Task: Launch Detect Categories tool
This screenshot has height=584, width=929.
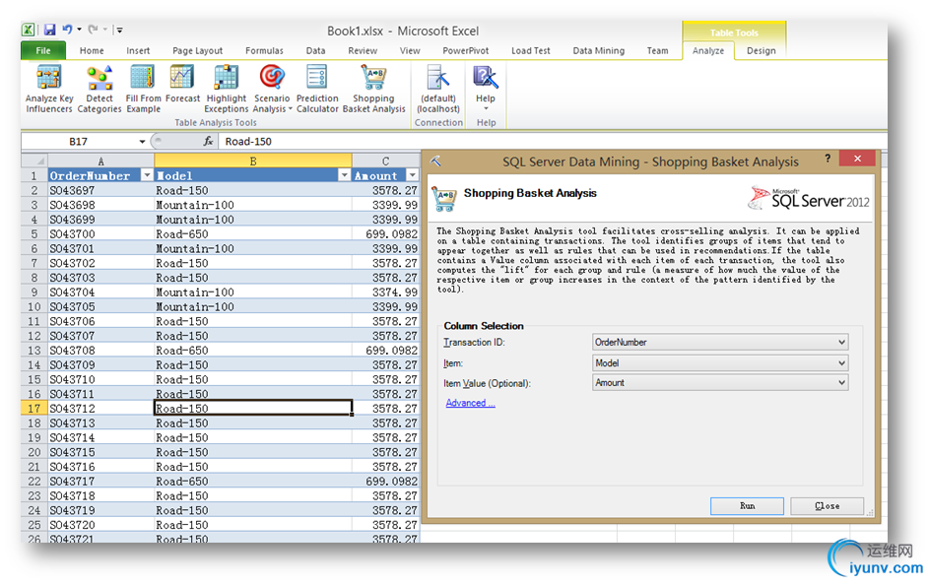Action: (100, 89)
